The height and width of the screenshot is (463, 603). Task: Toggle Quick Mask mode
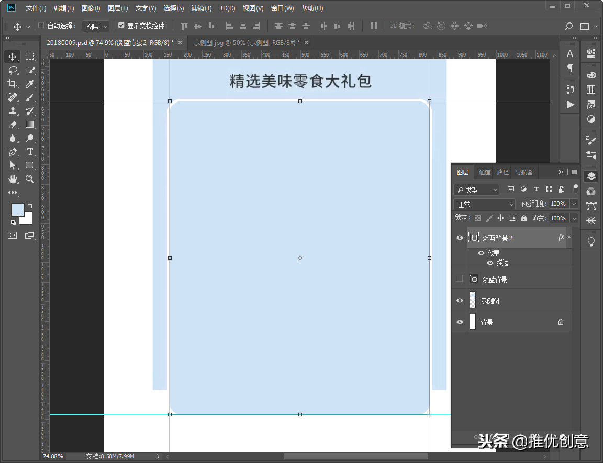(x=13, y=235)
